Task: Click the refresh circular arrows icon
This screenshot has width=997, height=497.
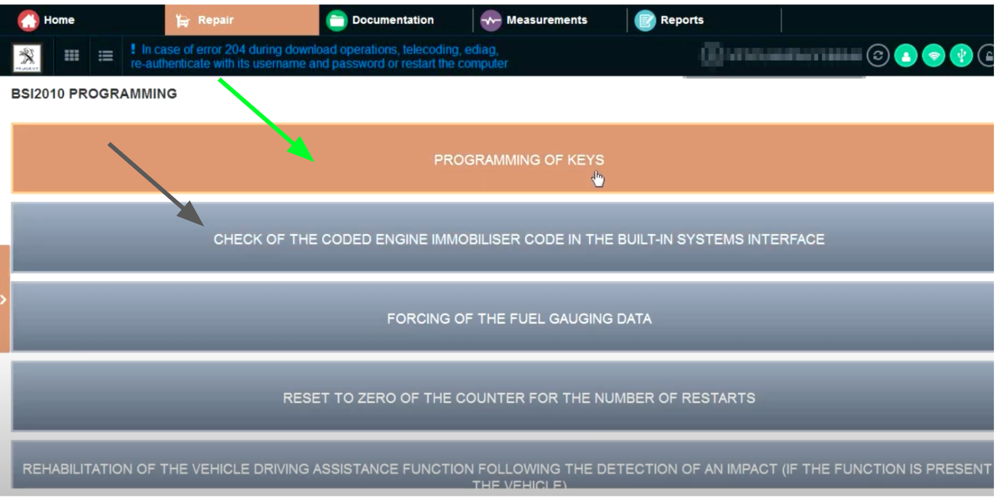Action: click(878, 56)
